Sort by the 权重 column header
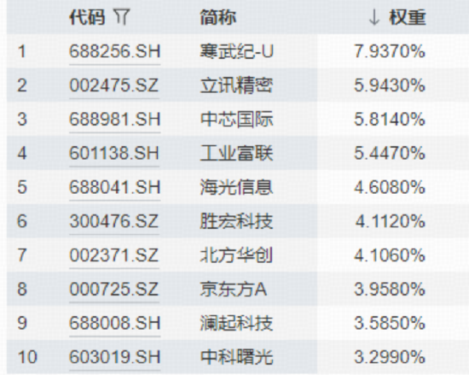This screenshot has height=375, width=469. [407, 17]
